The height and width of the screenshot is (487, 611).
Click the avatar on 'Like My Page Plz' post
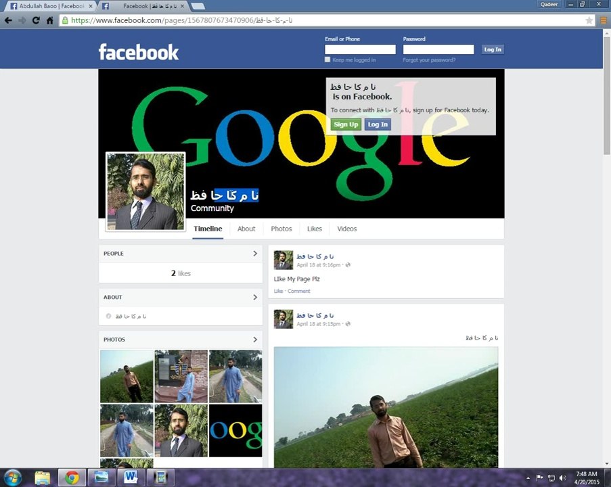pos(284,260)
